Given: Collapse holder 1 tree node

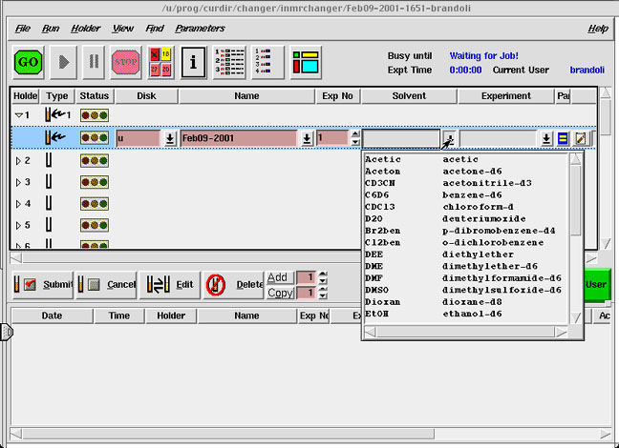Looking at the screenshot, I should click(18, 115).
